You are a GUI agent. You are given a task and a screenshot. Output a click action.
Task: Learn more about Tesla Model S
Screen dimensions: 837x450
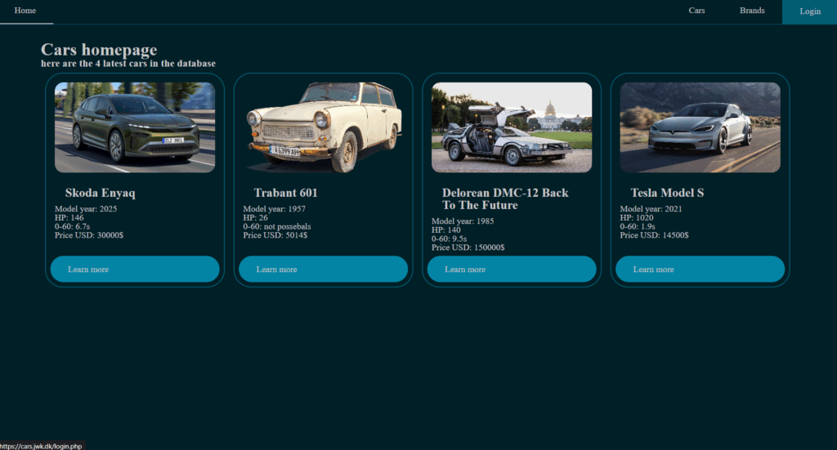coord(700,270)
